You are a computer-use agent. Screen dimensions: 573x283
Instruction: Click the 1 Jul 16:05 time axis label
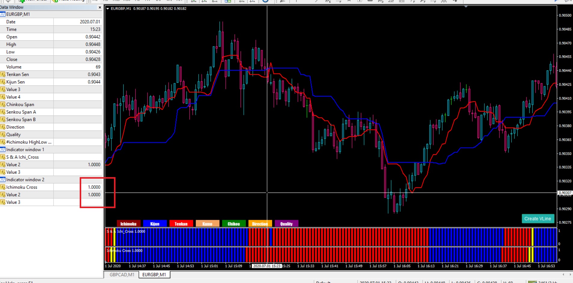pyautogui.click(x=402, y=266)
